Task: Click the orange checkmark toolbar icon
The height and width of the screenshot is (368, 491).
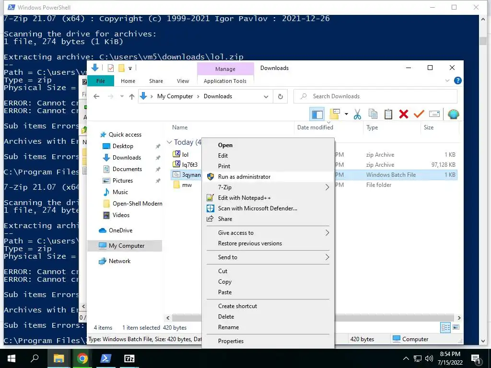Action: [419, 114]
